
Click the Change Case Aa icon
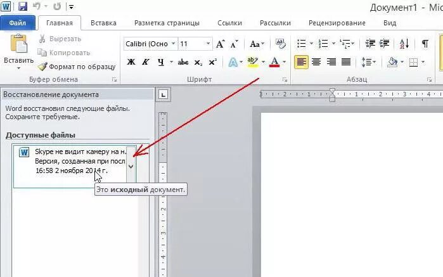pyautogui.click(x=257, y=44)
